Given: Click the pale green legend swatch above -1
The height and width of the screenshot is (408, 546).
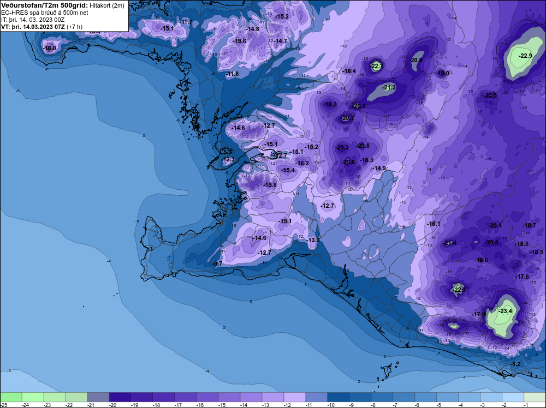Looking at the screenshot, I should (x=535, y=397).
